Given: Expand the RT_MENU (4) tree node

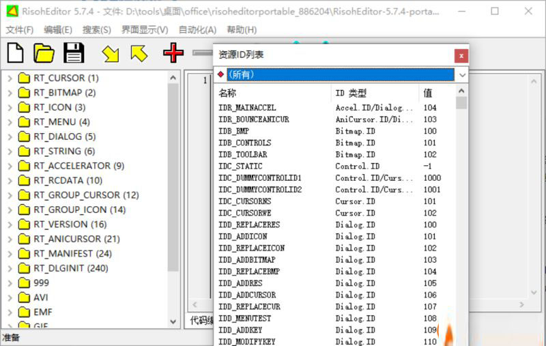Looking at the screenshot, I should tap(10, 122).
